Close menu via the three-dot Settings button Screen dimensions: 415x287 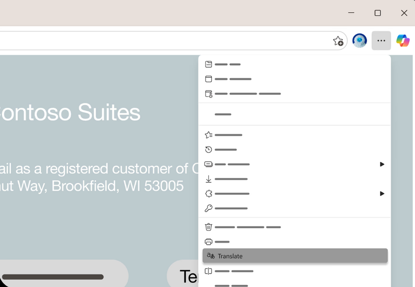pos(381,41)
